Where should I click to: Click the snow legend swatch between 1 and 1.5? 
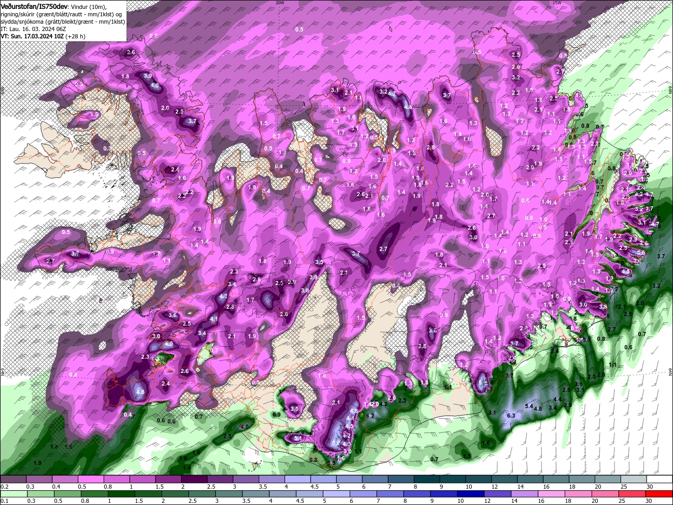142,479
